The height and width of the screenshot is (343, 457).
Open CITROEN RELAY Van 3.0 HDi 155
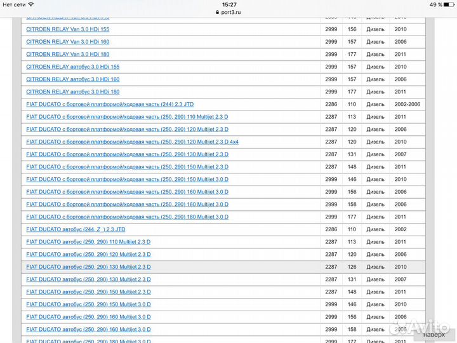pos(67,29)
